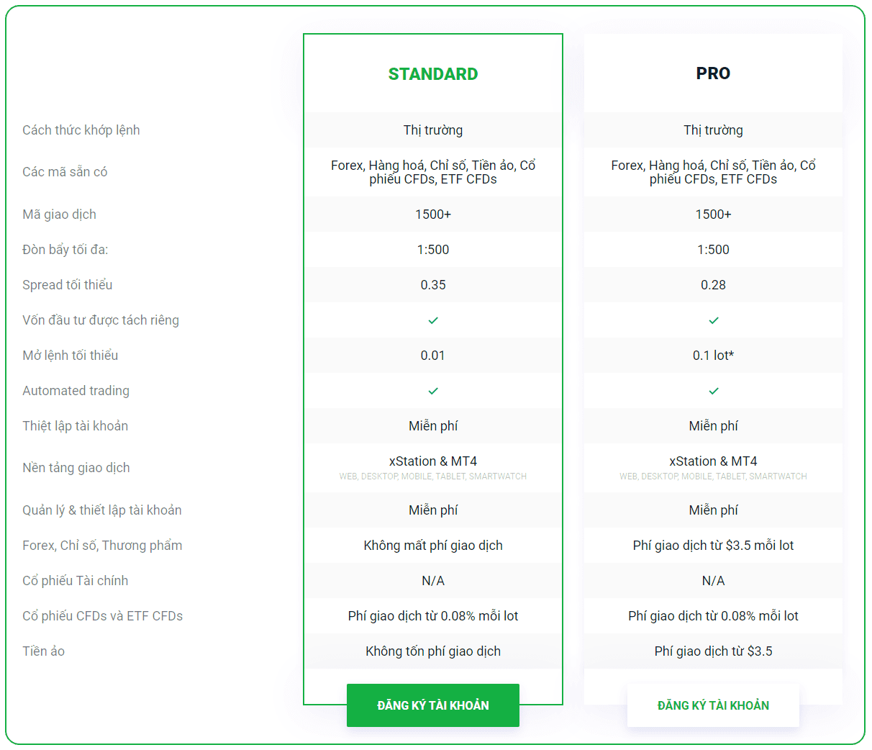Image resolution: width=872 pixels, height=750 pixels.
Task: Click the 'Tiền ảo' row label
Action: click(x=44, y=651)
